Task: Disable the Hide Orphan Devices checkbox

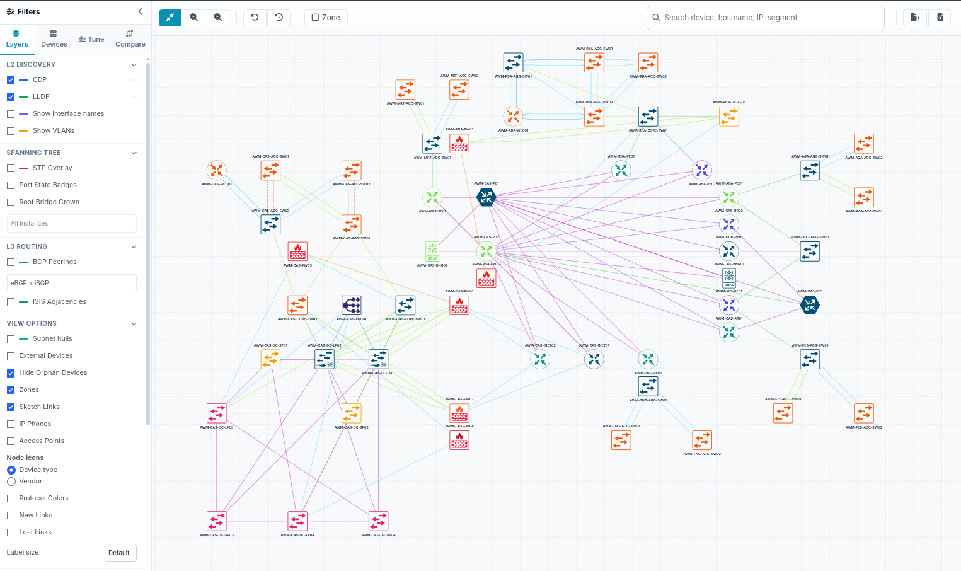Action: pos(11,373)
